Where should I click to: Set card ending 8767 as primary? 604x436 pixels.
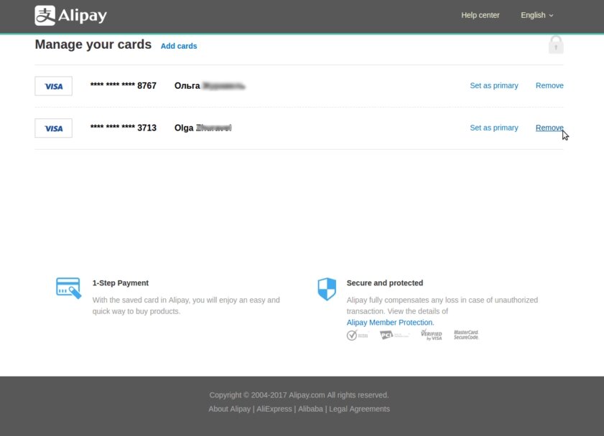(494, 85)
